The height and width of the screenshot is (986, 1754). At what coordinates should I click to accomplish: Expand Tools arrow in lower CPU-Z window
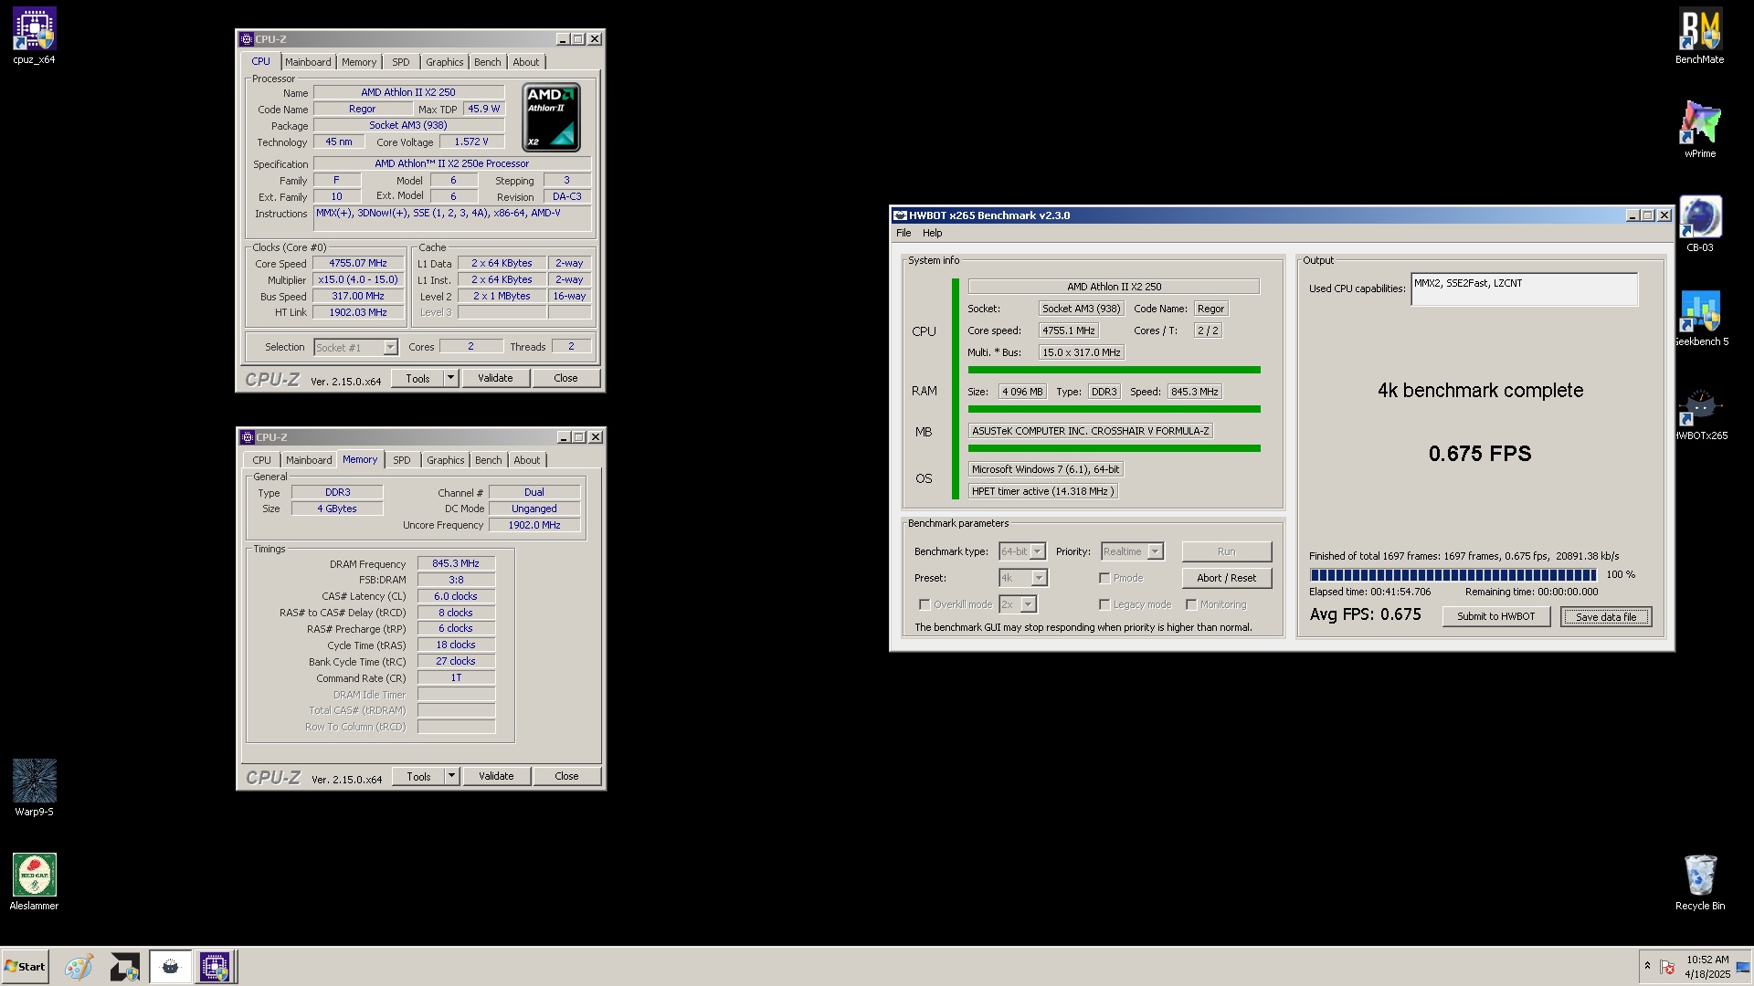[x=451, y=776]
